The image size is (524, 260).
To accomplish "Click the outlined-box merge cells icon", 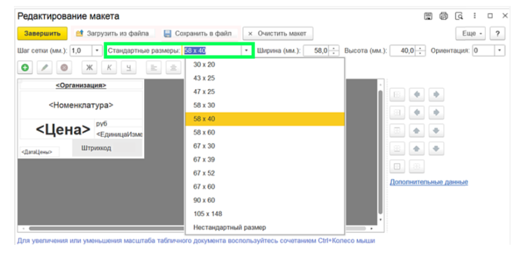I will (397, 166).
